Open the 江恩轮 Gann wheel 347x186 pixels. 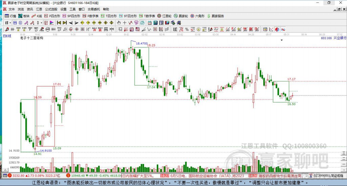click(x=164, y=16)
